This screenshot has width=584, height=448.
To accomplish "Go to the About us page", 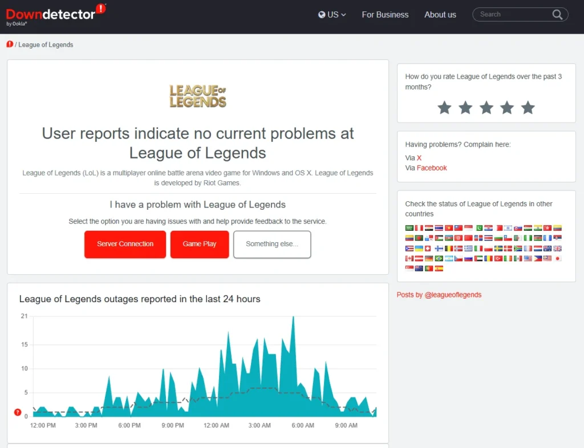I will tap(440, 15).
